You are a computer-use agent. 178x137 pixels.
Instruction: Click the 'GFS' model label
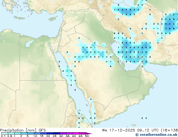[x=42, y=130]
